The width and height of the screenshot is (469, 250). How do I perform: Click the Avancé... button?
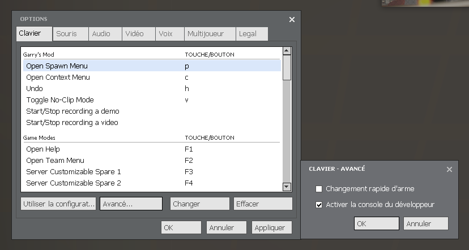pyautogui.click(x=131, y=204)
